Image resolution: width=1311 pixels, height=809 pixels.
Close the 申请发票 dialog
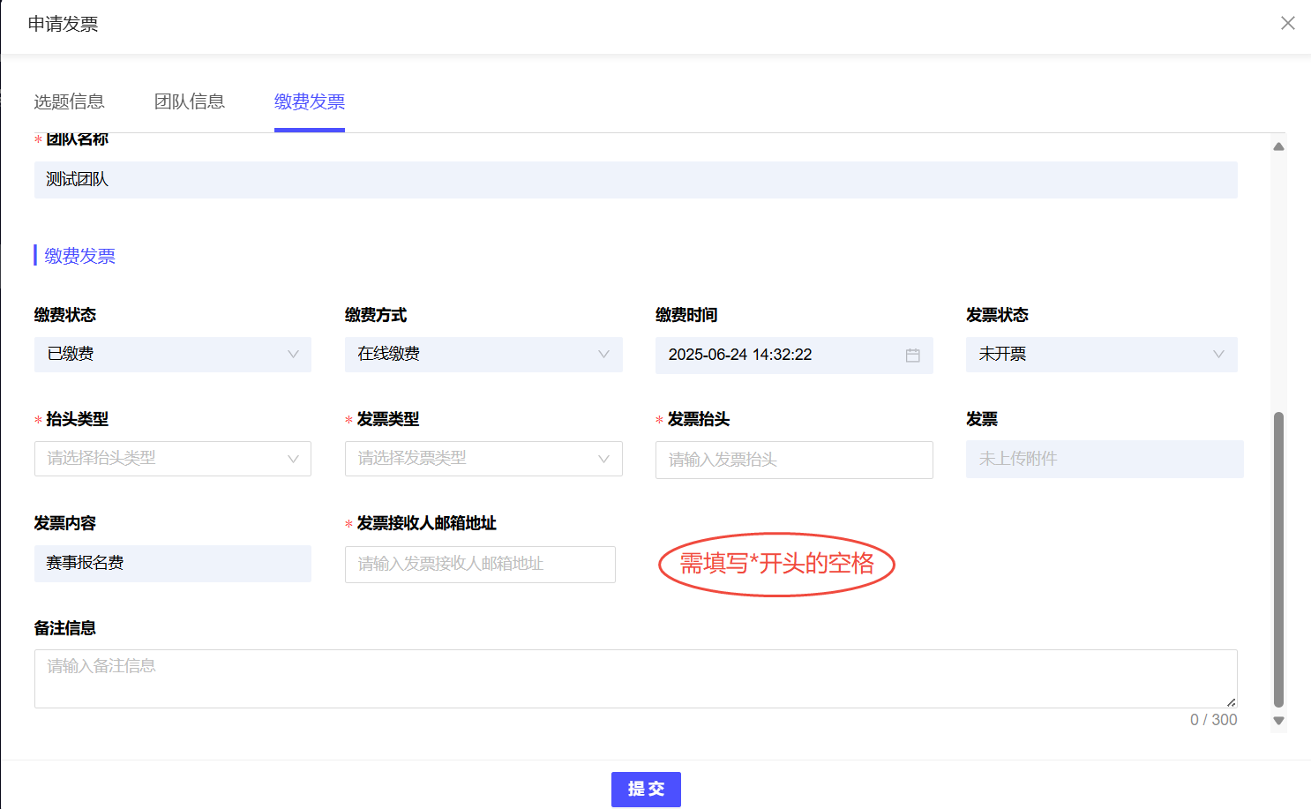(x=1287, y=23)
